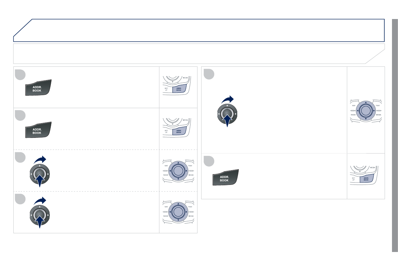Click the highlighted control dial in the right-column diagram
Viewport: 398px width, 265px height.
pos(366,110)
